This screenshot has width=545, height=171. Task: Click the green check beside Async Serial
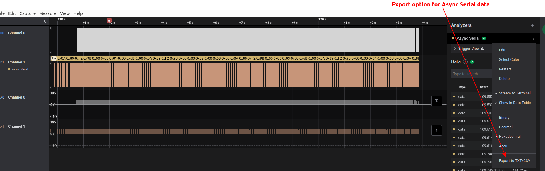point(484,38)
